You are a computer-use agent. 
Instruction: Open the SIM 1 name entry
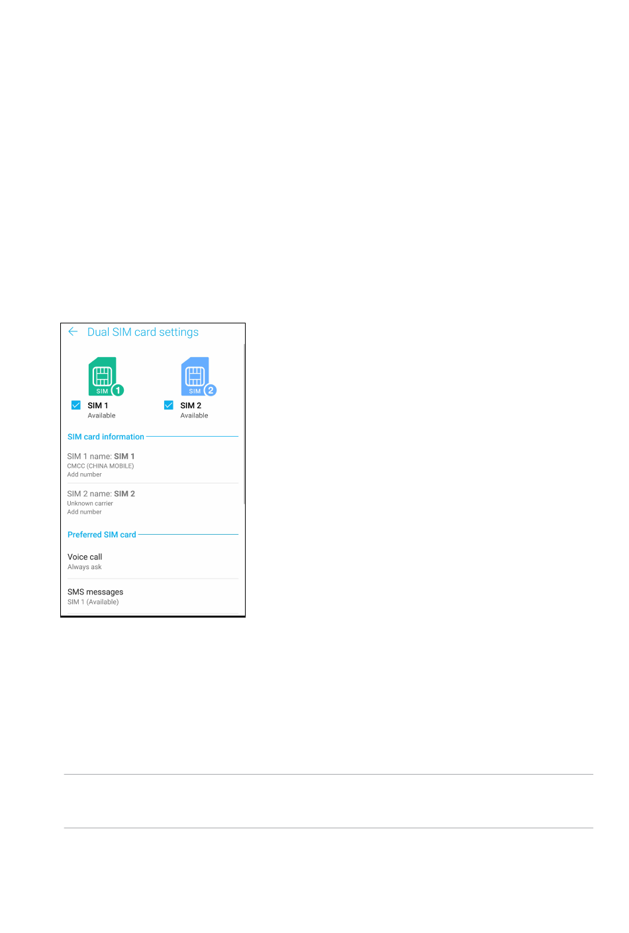[x=101, y=457]
